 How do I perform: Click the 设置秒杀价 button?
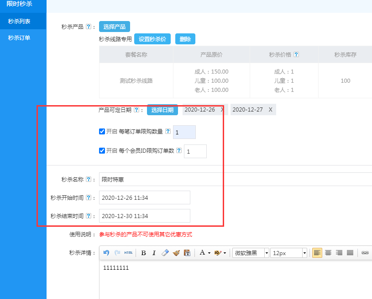pyautogui.click(x=152, y=39)
